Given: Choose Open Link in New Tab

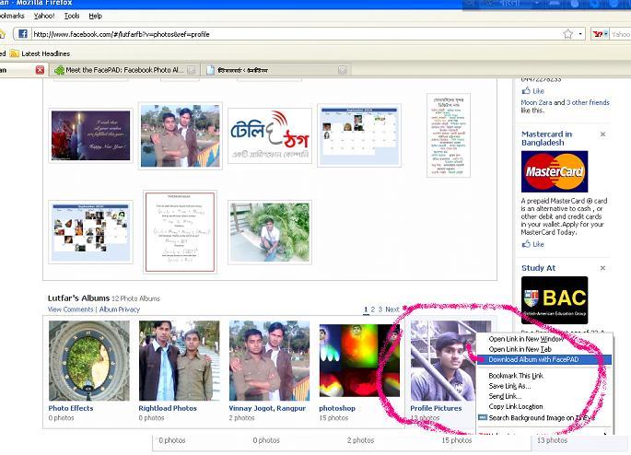Looking at the screenshot, I should tap(544, 349).
